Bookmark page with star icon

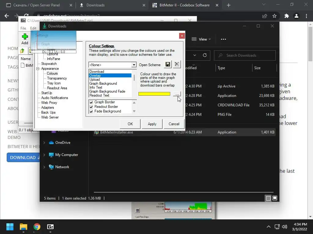point(274,16)
